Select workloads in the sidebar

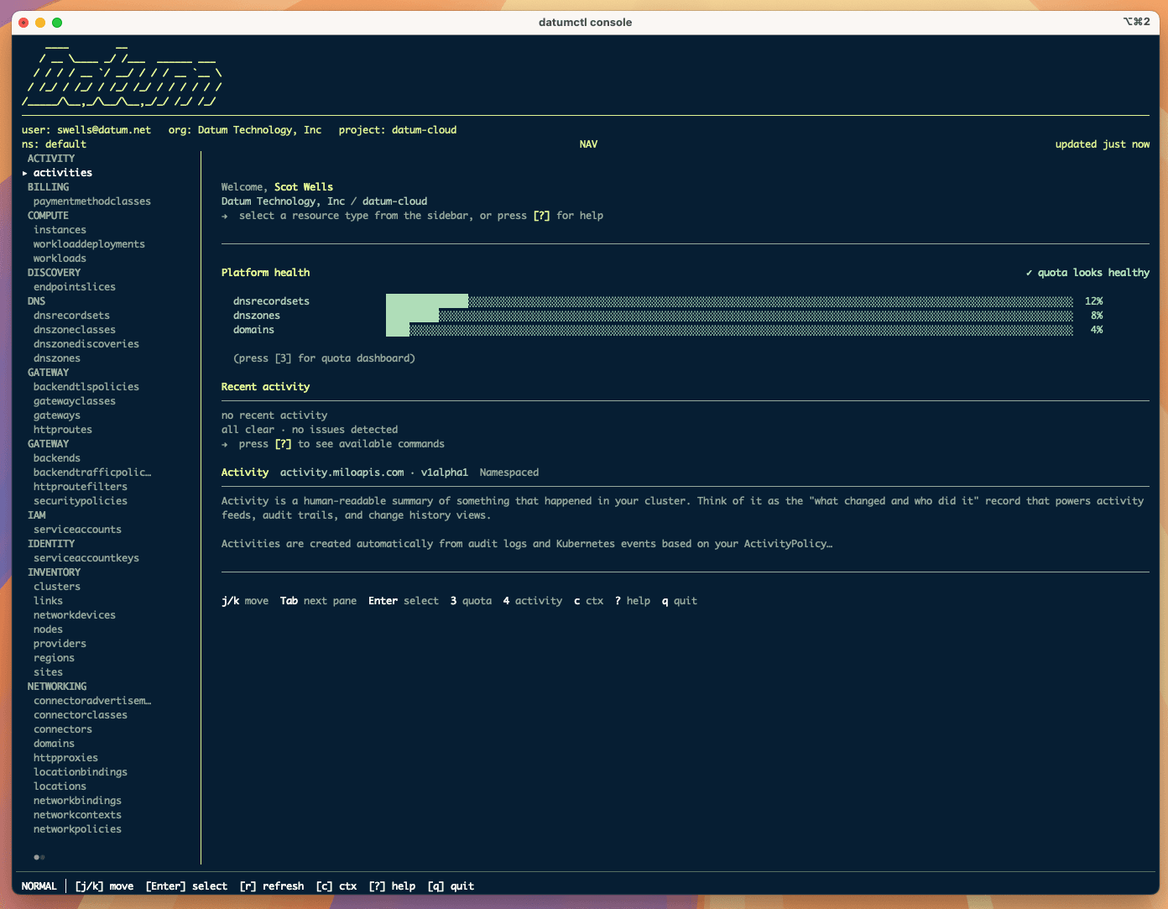(60, 259)
